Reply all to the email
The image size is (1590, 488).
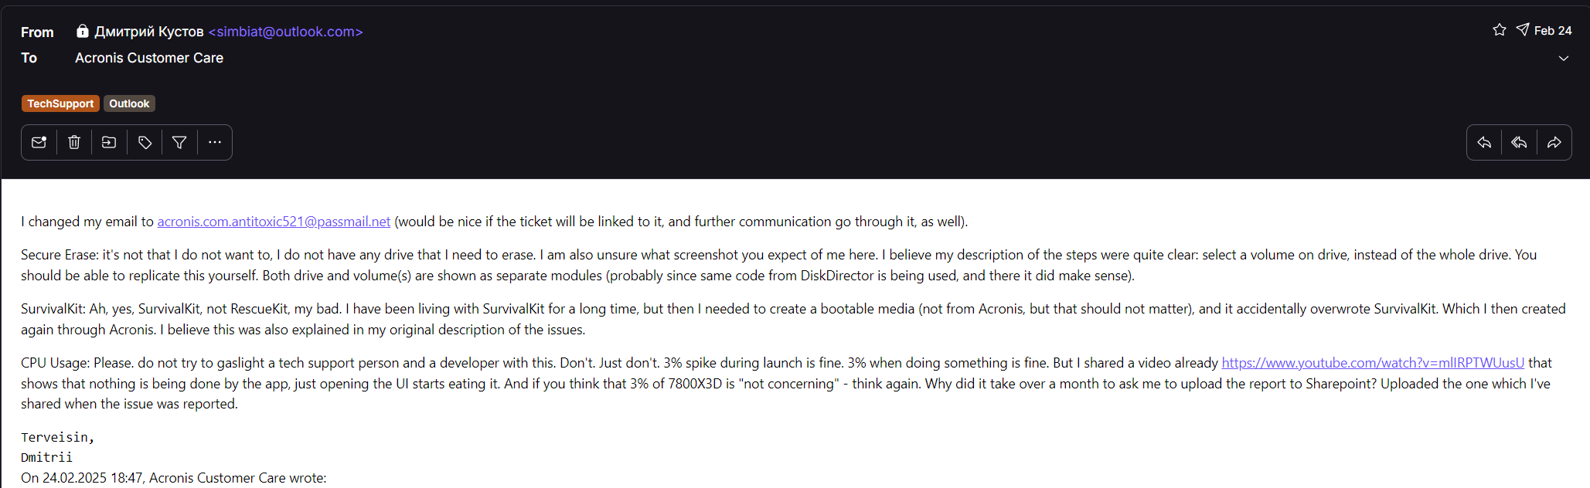tap(1519, 142)
